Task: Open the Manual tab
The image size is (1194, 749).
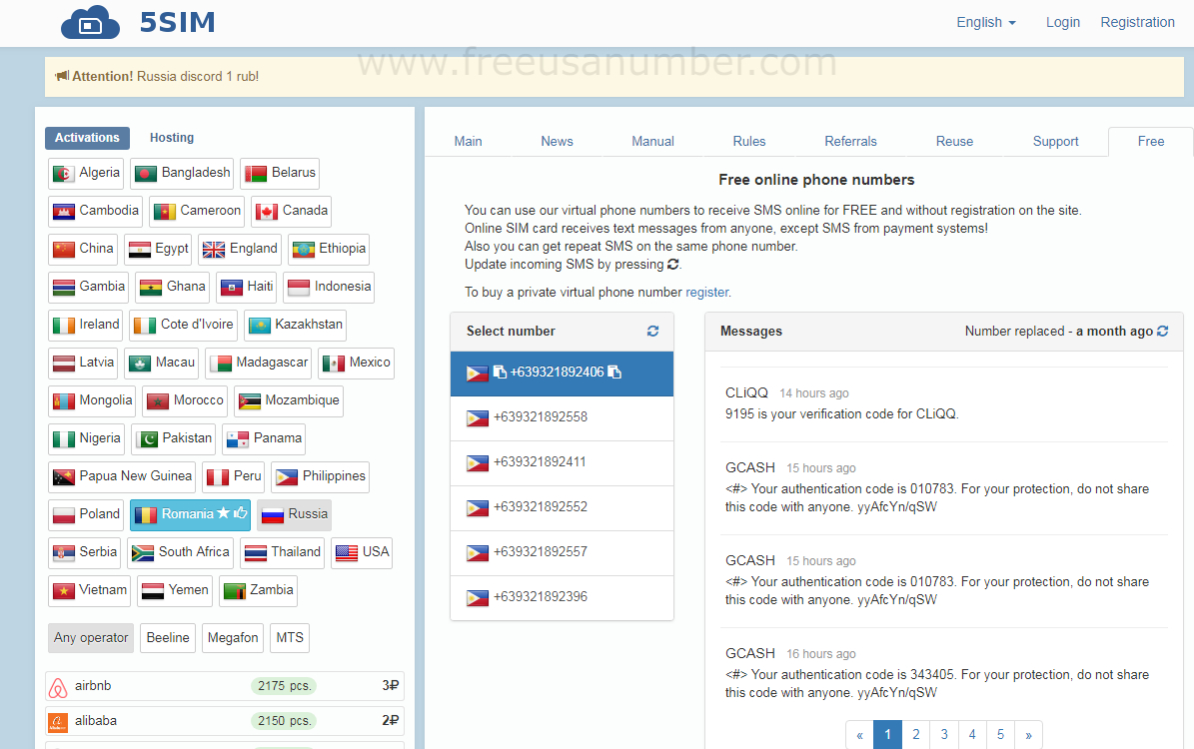Action: (x=652, y=142)
